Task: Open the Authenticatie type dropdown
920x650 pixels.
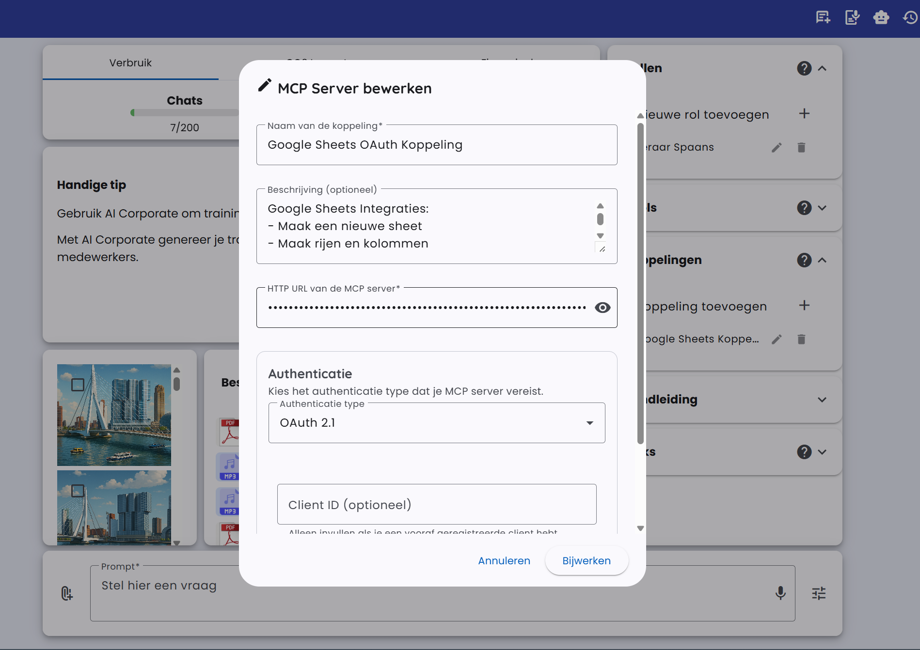Action: (436, 423)
